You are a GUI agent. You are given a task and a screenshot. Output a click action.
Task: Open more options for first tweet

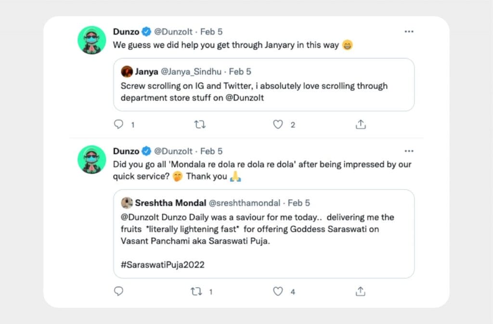coord(409,31)
